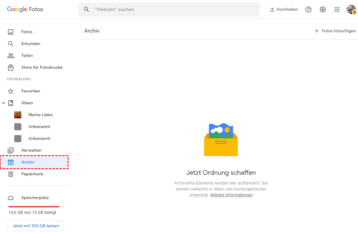Open the Fotos section

click(27, 32)
